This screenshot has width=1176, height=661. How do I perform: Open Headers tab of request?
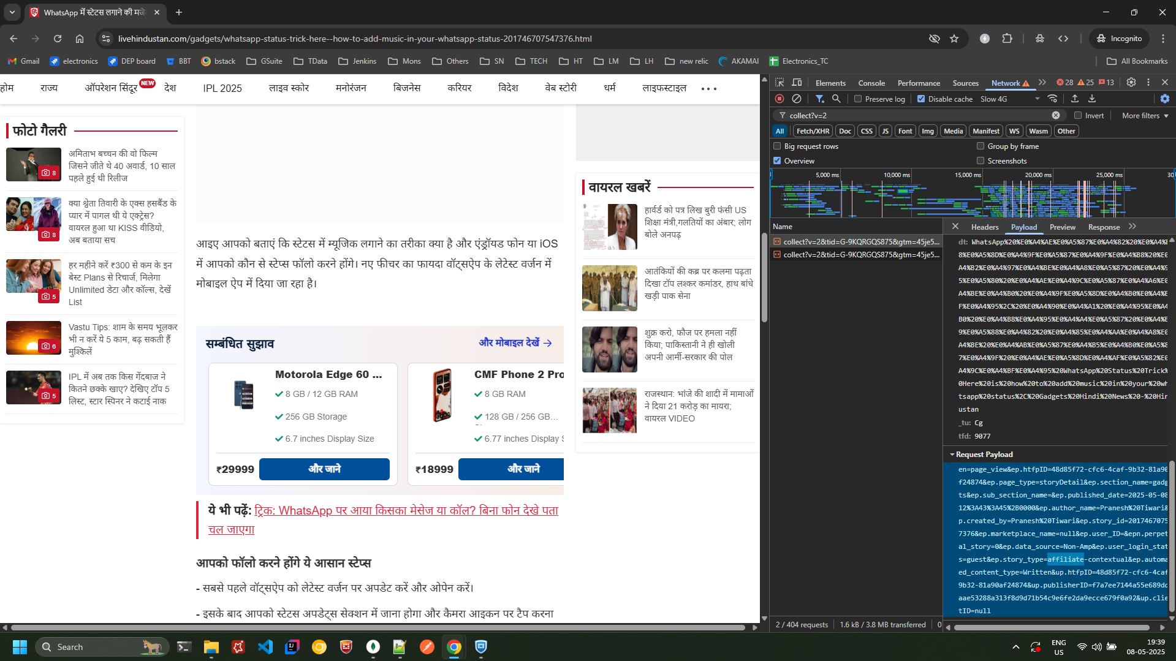(985, 227)
